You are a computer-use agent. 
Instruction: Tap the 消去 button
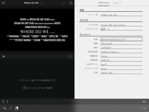tap(144, 102)
